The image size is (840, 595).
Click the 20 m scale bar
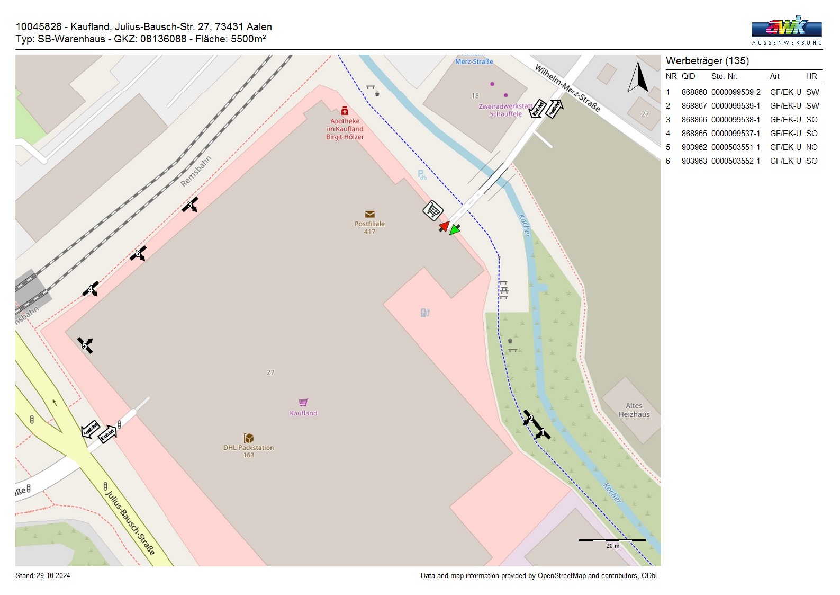(x=612, y=541)
